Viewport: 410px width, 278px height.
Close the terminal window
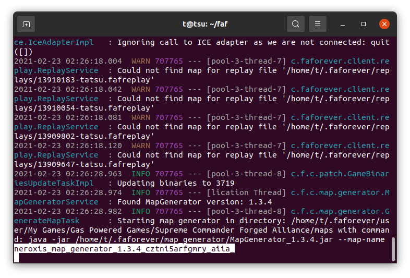(384, 24)
